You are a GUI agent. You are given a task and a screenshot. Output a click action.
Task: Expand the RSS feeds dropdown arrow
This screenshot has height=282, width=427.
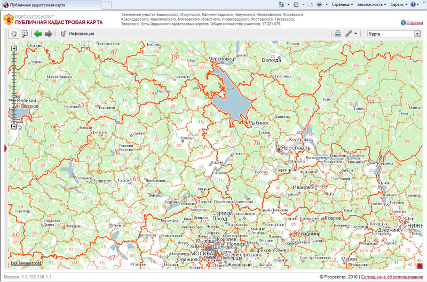click(x=303, y=4)
